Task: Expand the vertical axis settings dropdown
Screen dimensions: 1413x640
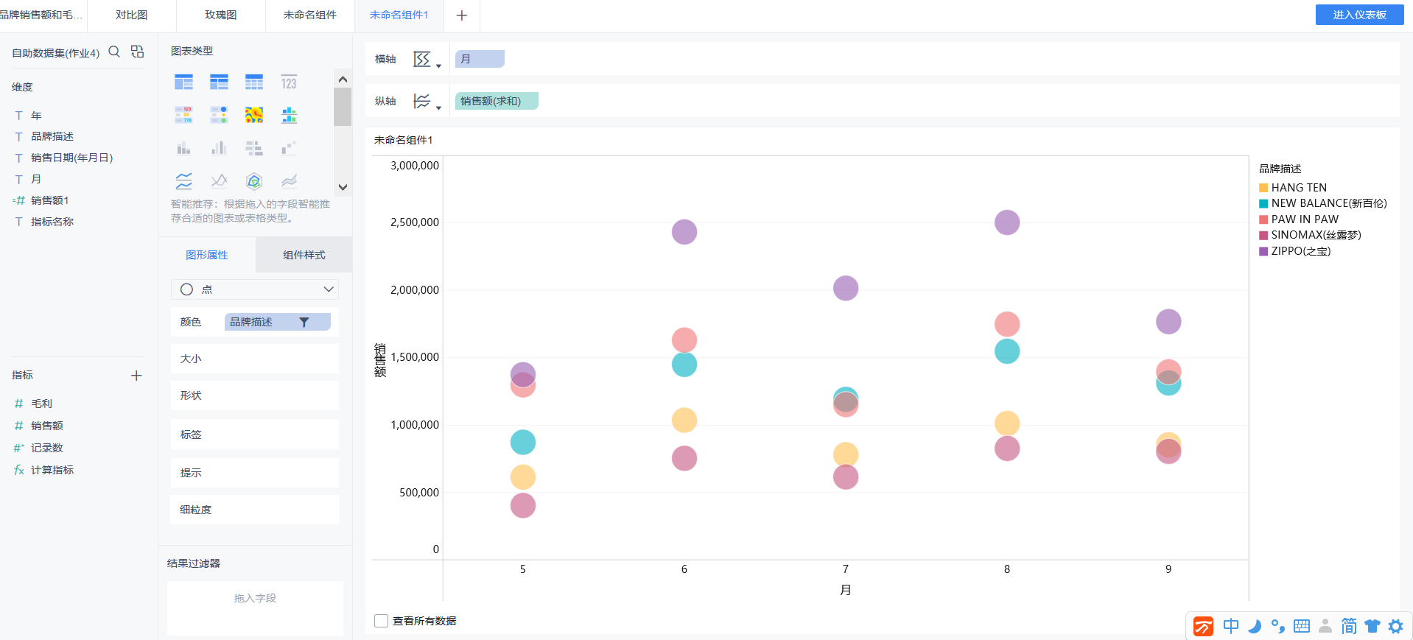Action: 427,102
